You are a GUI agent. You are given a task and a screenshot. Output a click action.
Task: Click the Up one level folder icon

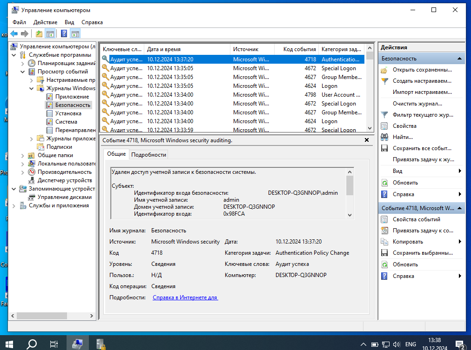click(39, 33)
